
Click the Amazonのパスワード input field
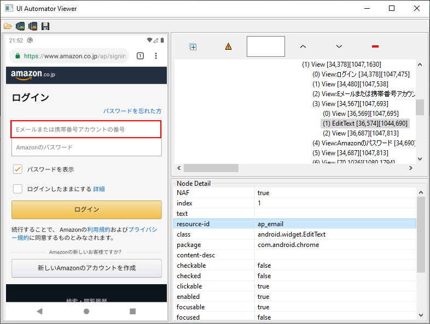click(86, 148)
